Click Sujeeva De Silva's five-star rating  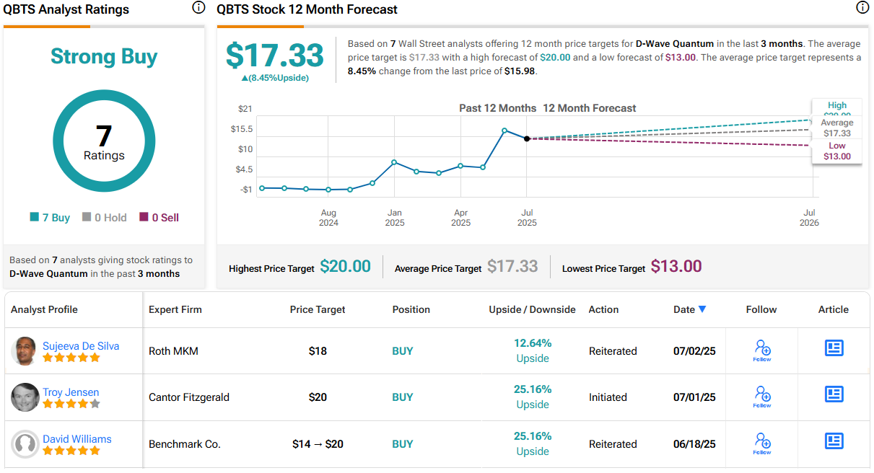[x=71, y=358]
